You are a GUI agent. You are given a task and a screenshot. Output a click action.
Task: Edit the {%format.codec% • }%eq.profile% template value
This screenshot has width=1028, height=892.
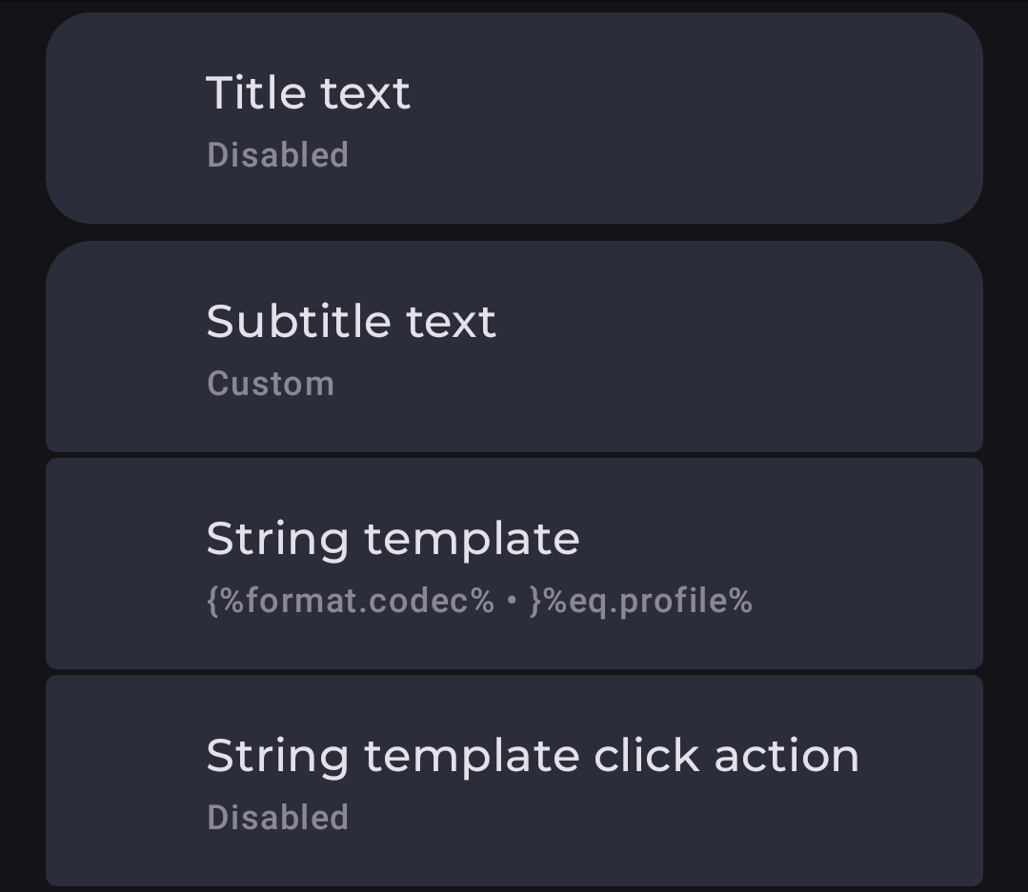point(479,601)
